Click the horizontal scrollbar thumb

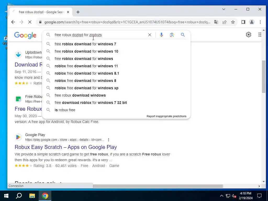pyautogui.click(x=158, y=186)
